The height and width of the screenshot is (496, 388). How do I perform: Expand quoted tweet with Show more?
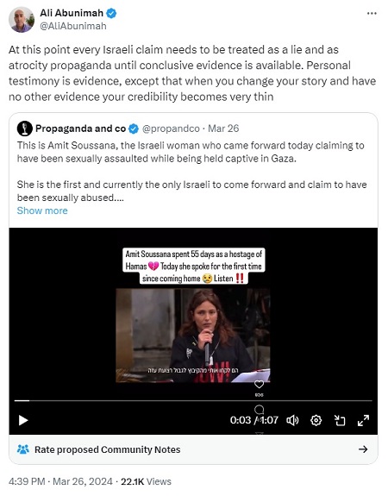tap(42, 210)
